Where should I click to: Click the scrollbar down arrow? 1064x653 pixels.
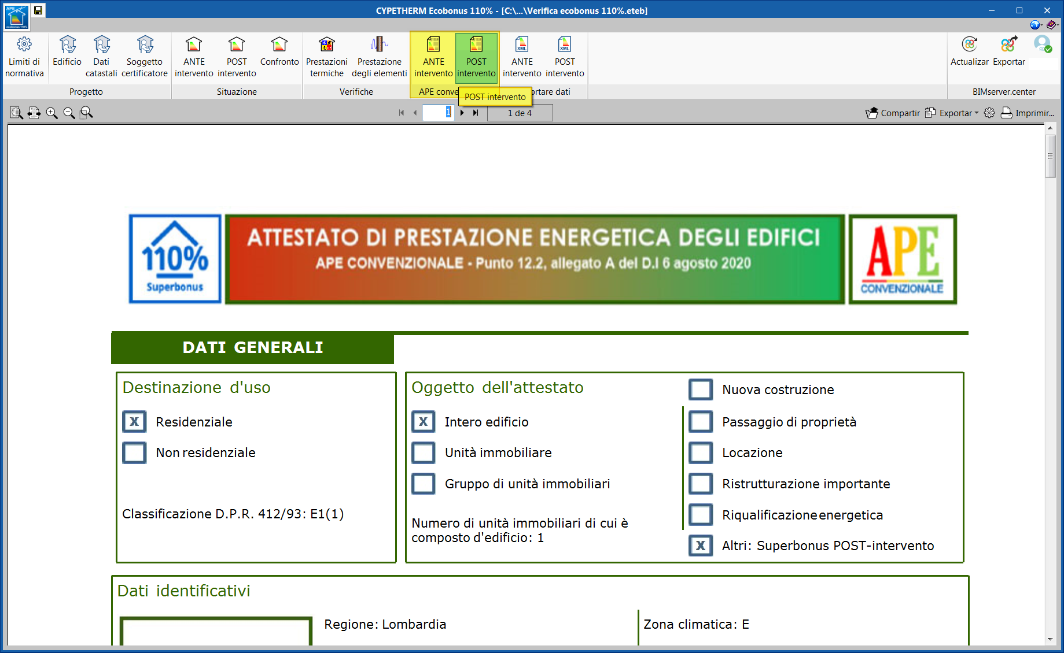click(x=1051, y=639)
